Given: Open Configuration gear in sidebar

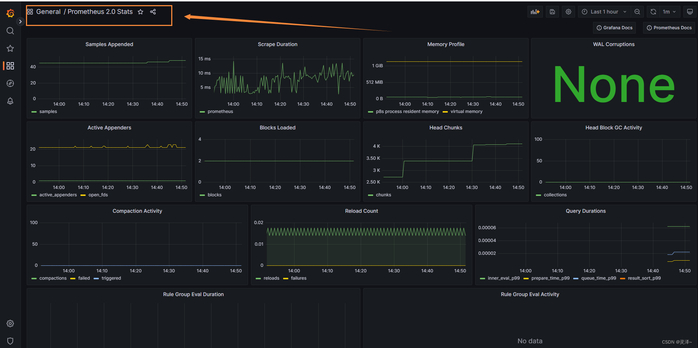Looking at the screenshot, I should pos(10,324).
